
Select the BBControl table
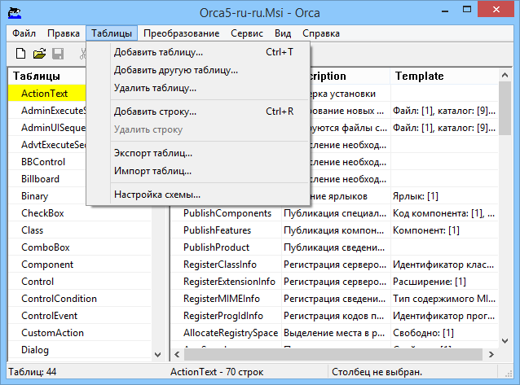[47, 162]
